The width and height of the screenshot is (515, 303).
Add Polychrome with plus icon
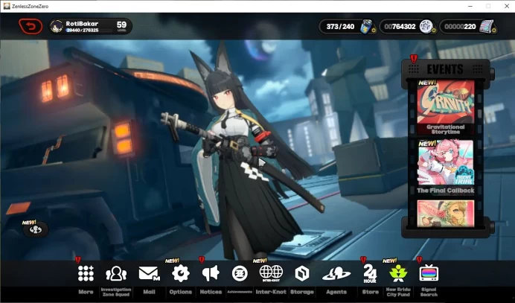pyautogui.click(x=494, y=31)
